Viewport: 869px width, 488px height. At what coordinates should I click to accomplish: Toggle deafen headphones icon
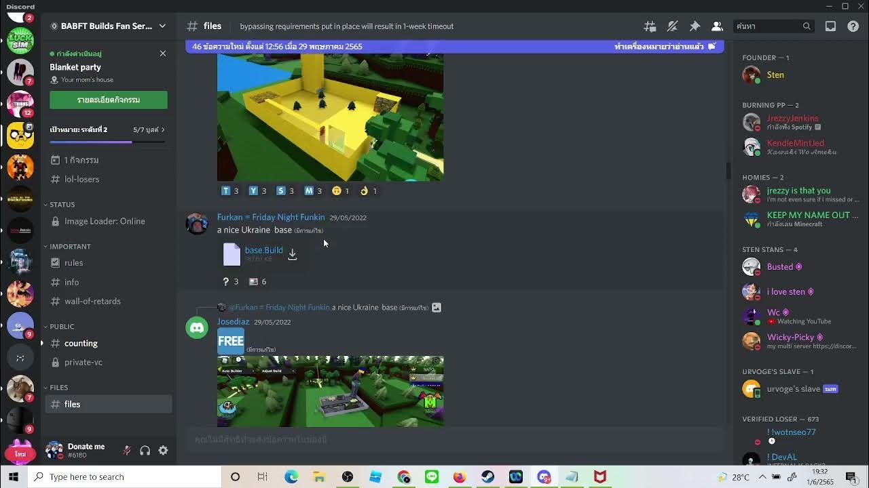(x=145, y=450)
